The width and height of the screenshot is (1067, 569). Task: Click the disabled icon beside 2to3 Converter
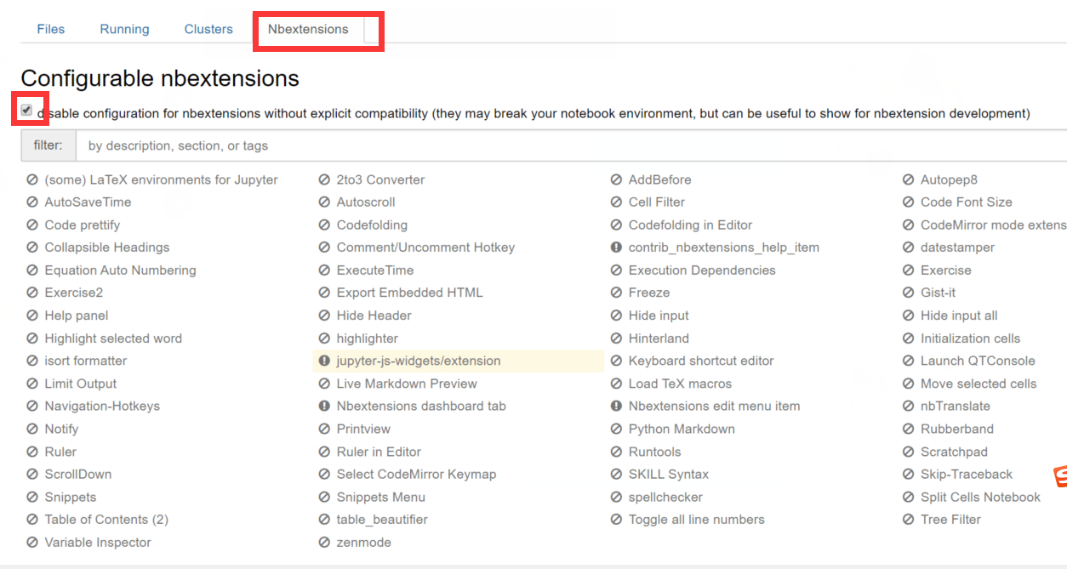[324, 179]
